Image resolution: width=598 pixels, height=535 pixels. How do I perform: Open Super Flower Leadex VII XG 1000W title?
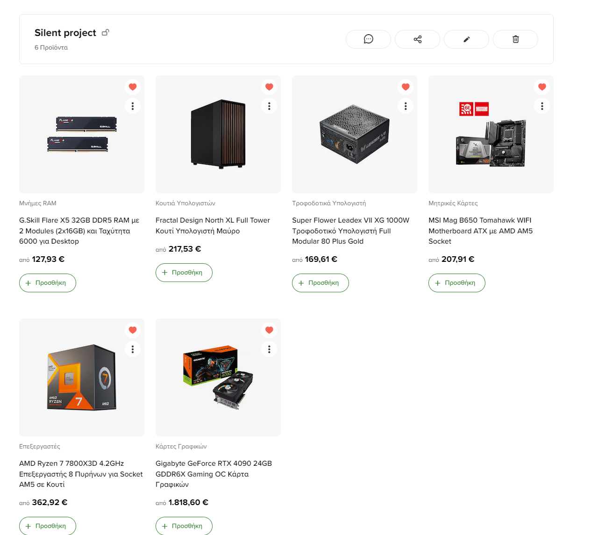click(351, 231)
